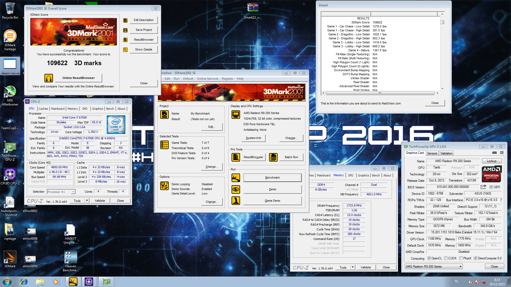This screenshot has height=287, width=511.
Task: Click the Display and CPU Settings monitor icon
Action: click(236, 114)
